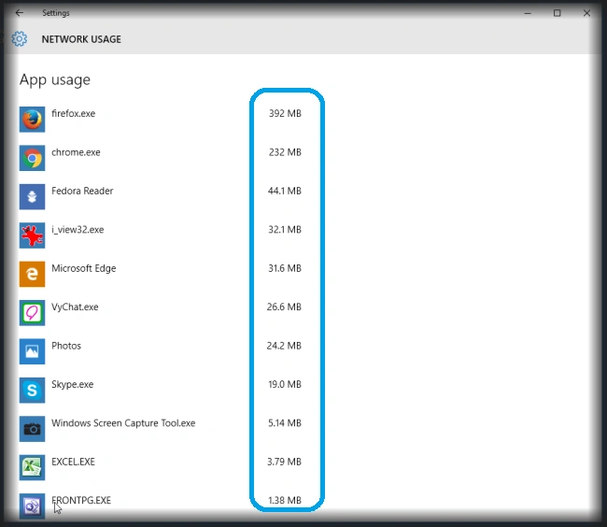607x527 pixels.
Task: Click the VyChat app icon
Action: click(32, 313)
